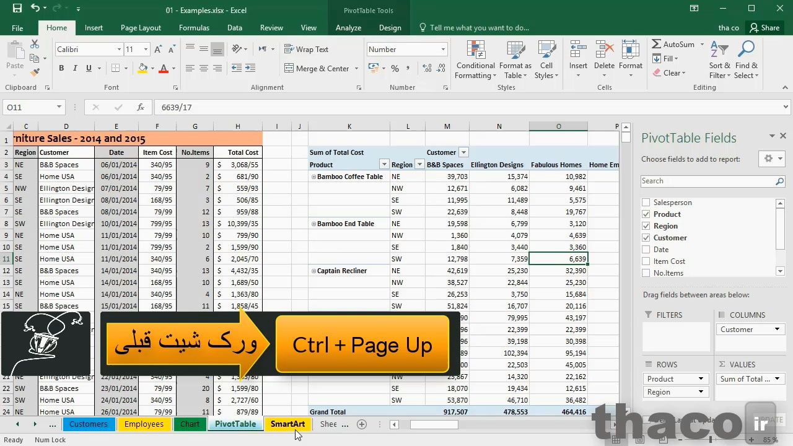Align text to the left
Screen dimensions: 793x446
coord(190,68)
